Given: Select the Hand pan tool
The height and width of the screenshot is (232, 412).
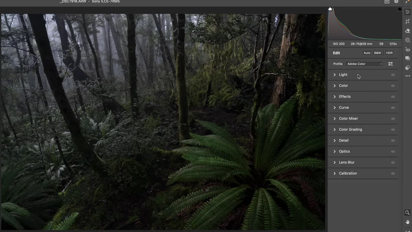Looking at the screenshot, I should (x=408, y=222).
